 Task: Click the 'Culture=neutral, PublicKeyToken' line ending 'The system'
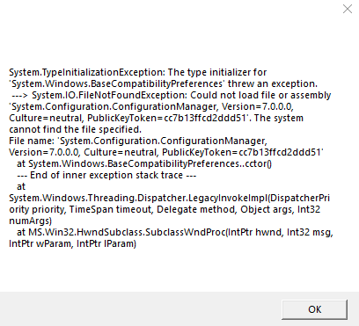(x=156, y=118)
